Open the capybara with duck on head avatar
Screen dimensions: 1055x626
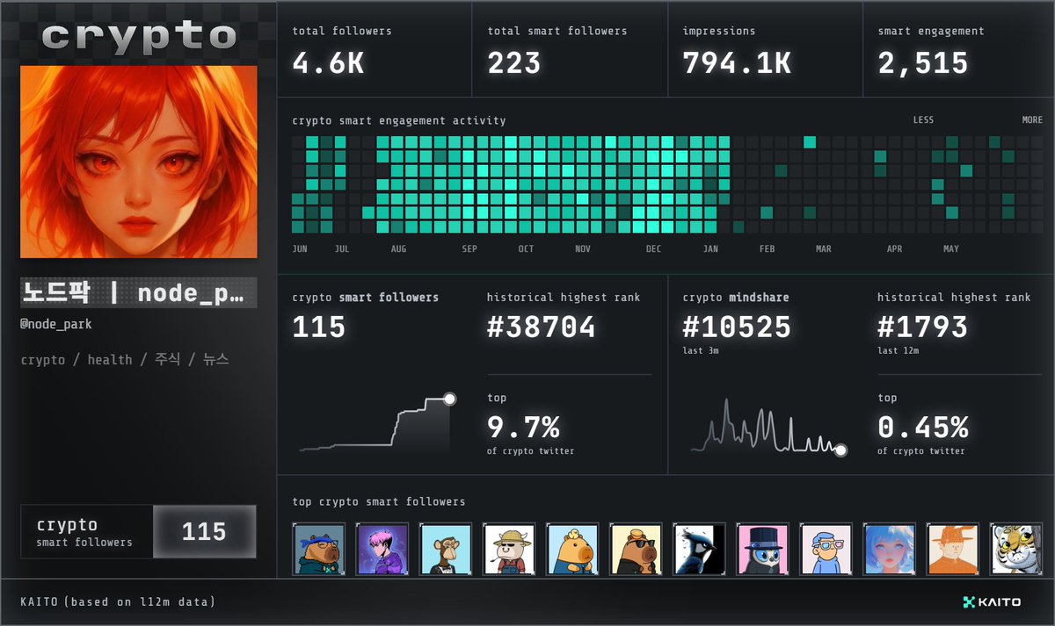click(572, 550)
